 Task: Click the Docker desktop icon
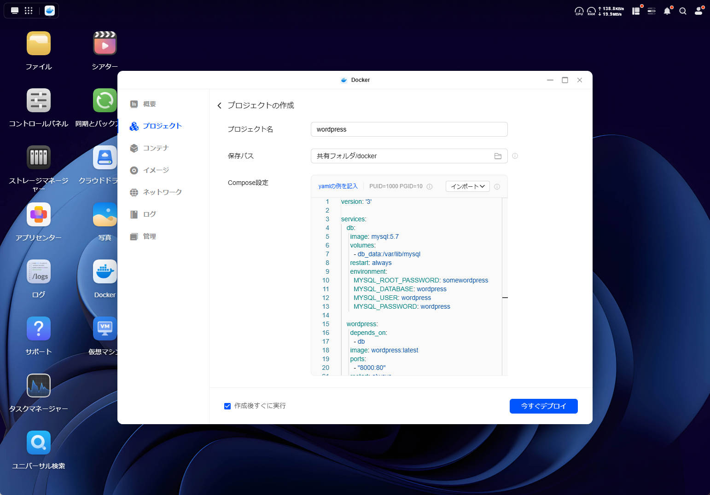105,272
